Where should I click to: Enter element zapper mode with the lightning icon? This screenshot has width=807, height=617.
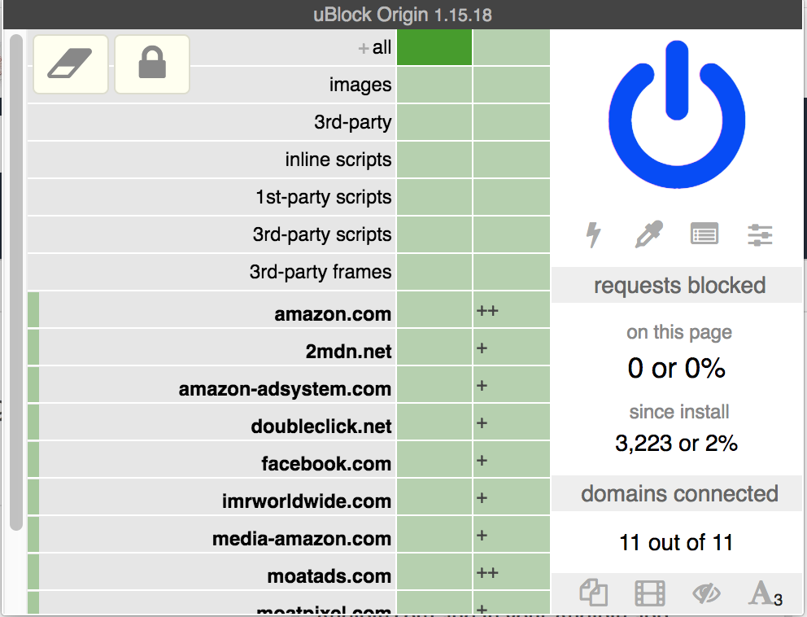point(592,234)
